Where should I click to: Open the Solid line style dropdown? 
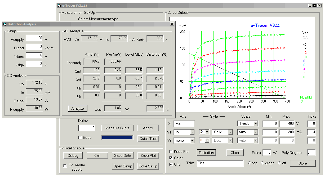coord(229,132)
